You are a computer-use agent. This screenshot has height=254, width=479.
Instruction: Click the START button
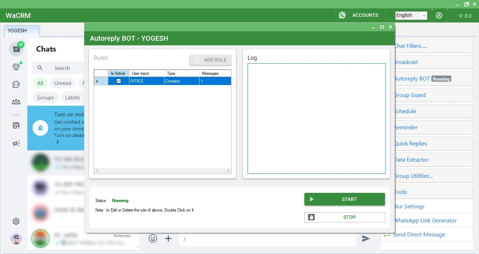[345, 199]
